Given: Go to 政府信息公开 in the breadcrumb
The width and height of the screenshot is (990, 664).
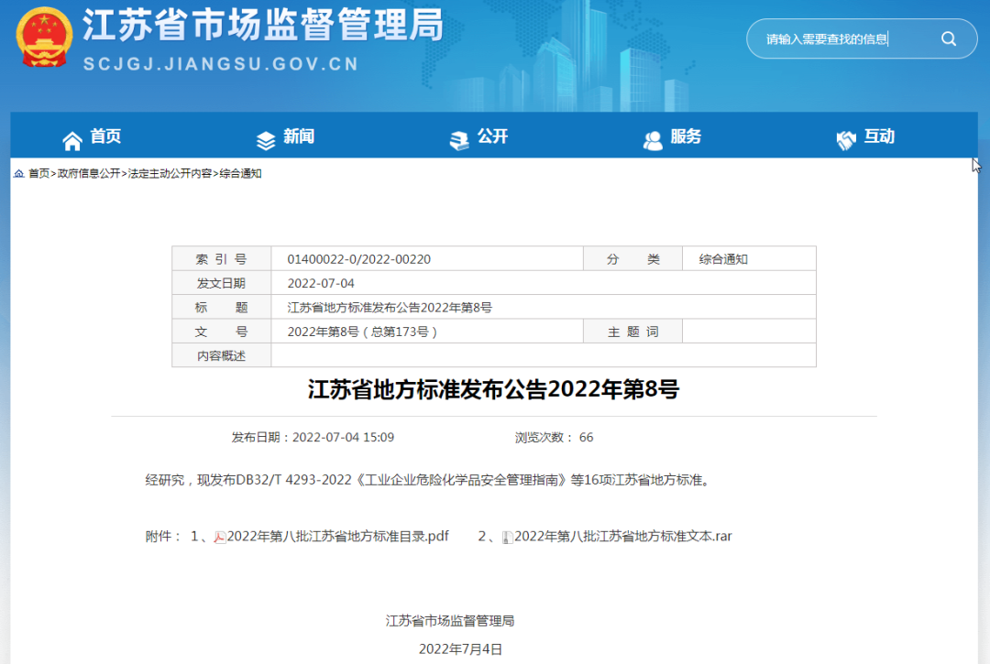Looking at the screenshot, I should 89,173.
